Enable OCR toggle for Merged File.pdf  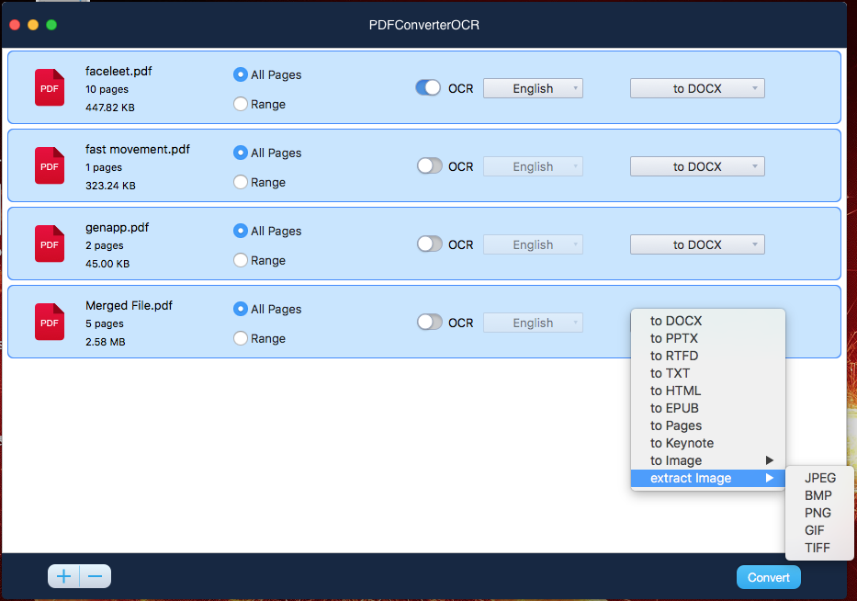tap(429, 323)
